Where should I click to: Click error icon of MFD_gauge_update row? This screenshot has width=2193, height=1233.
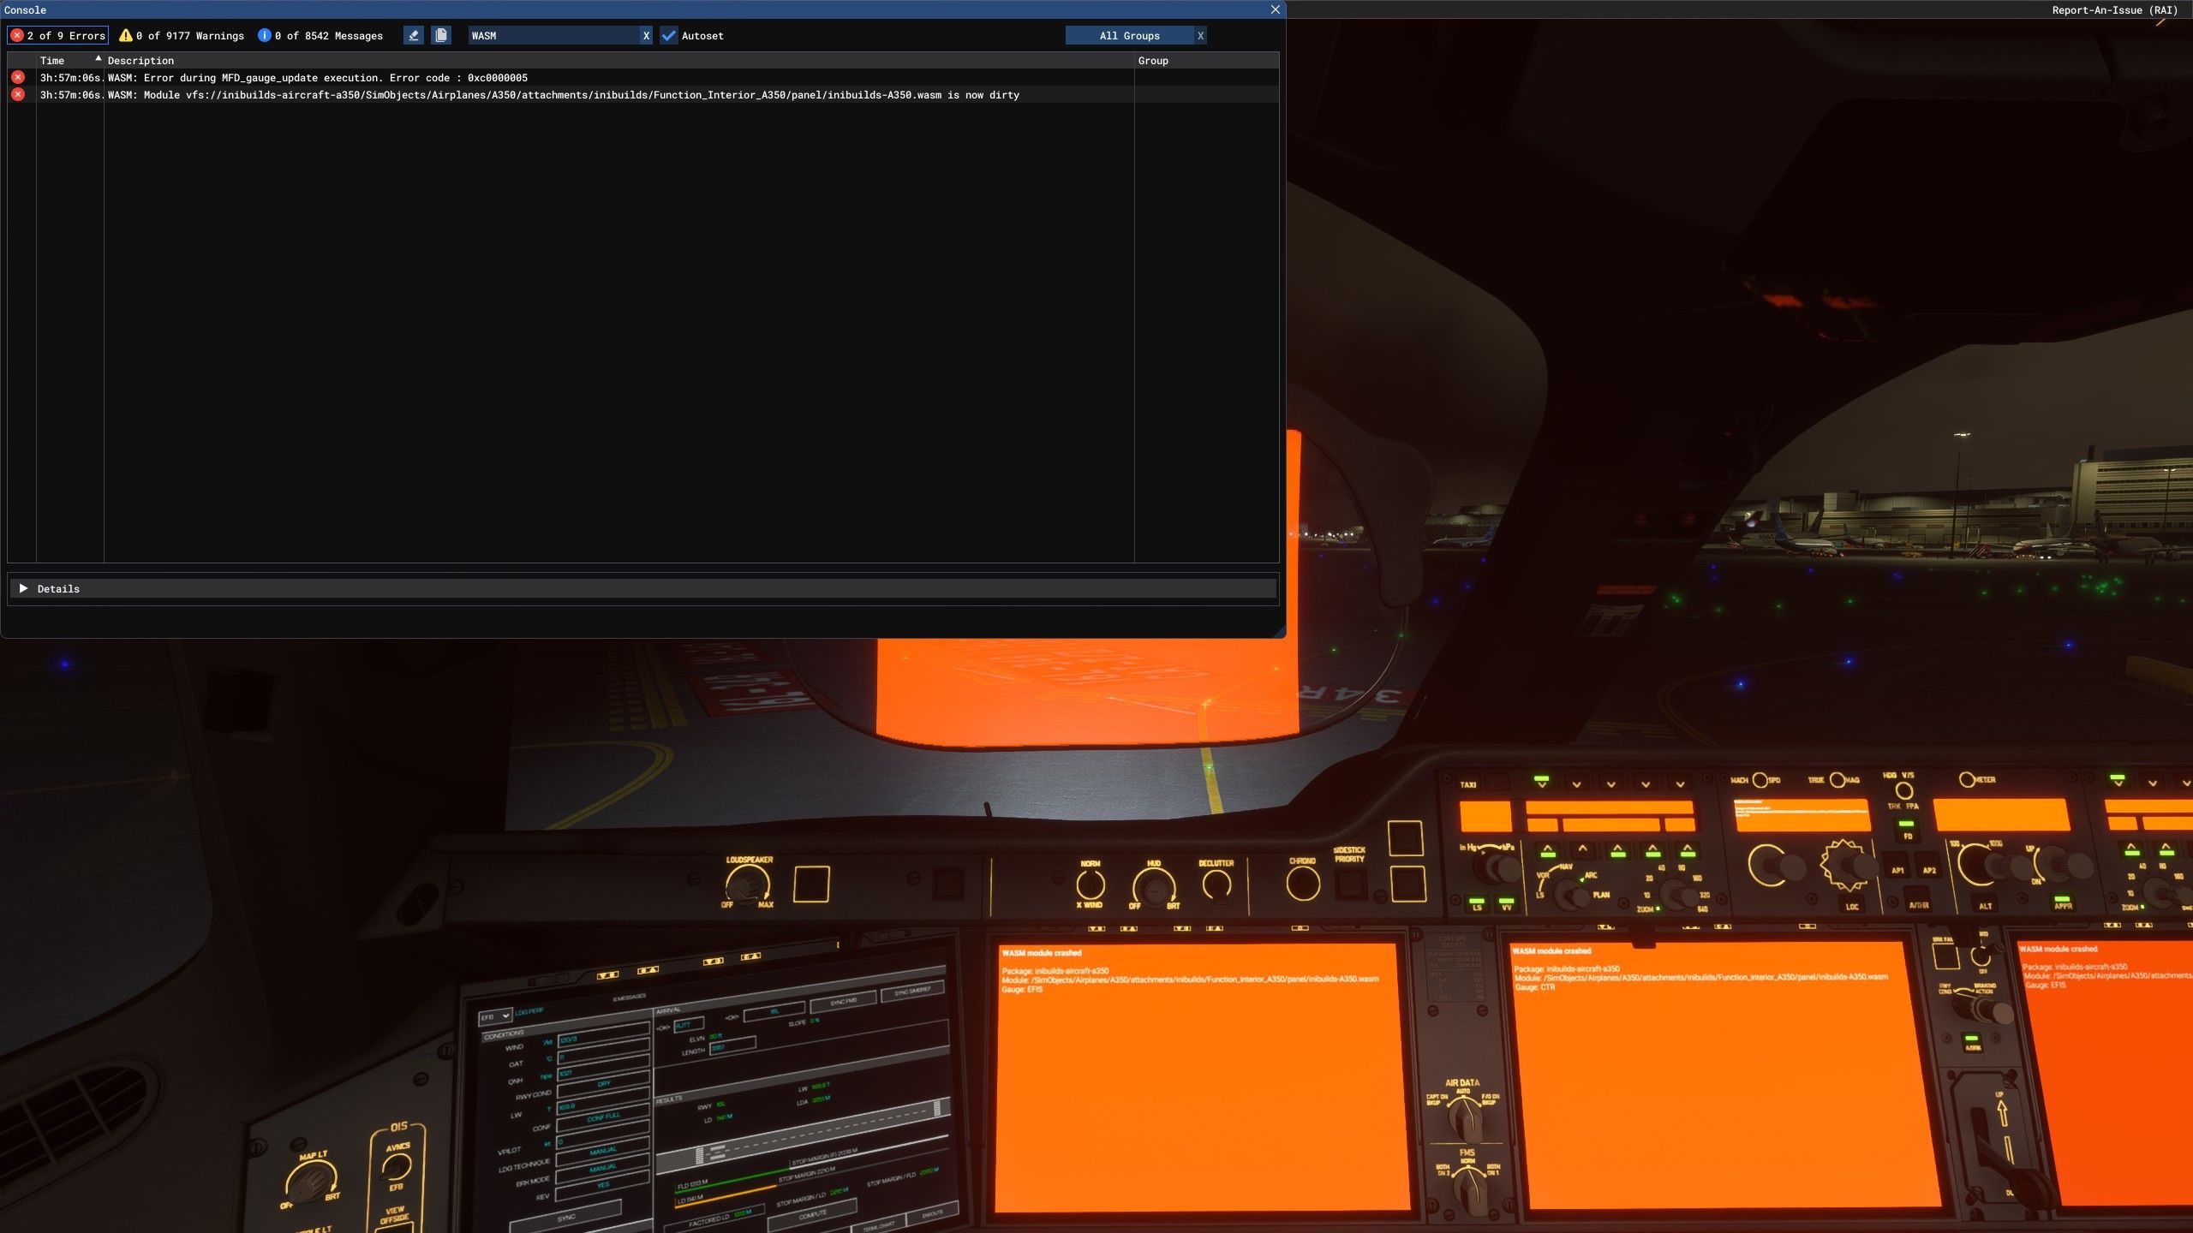[18, 77]
